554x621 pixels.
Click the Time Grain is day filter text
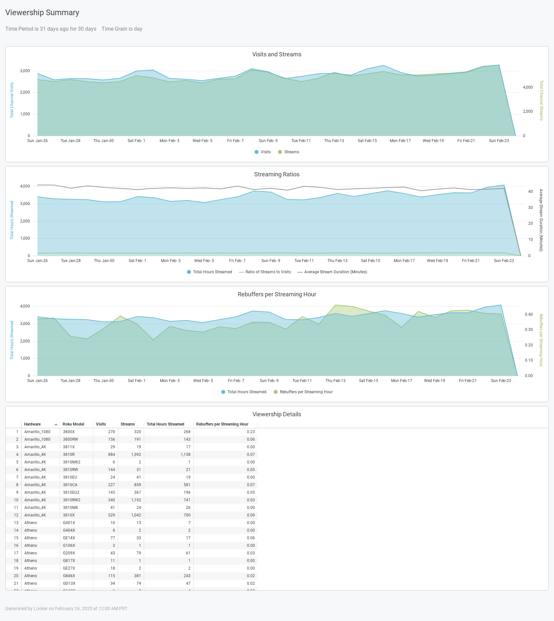point(122,29)
